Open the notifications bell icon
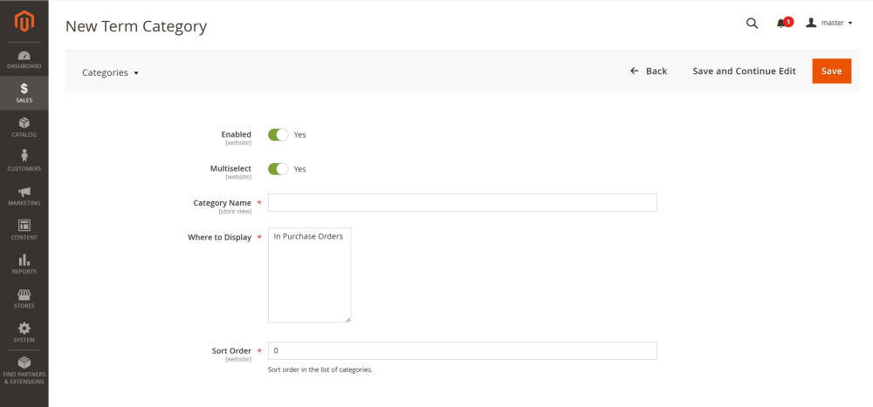Image resolution: width=873 pixels, height=407 pixels. [x=781, y=24]
